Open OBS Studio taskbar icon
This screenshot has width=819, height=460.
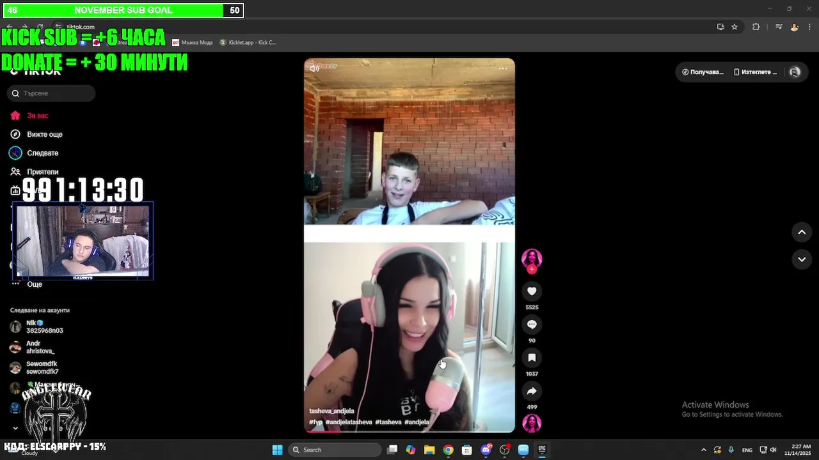coord(505,450)
